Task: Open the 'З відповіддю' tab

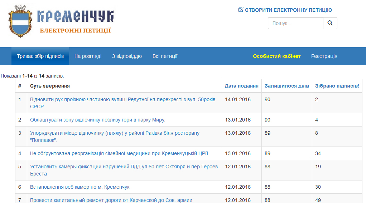Action: pyautogui.click(x=127, y=56)
